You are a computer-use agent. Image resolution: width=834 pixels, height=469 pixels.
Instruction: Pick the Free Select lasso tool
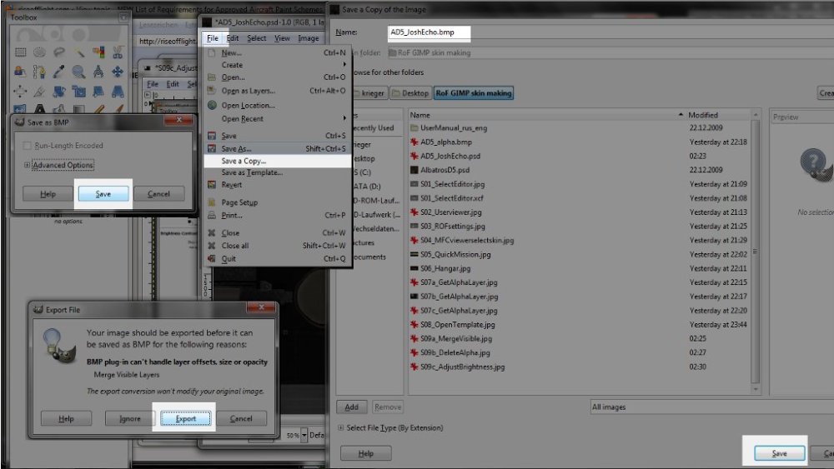pos(58,52)
